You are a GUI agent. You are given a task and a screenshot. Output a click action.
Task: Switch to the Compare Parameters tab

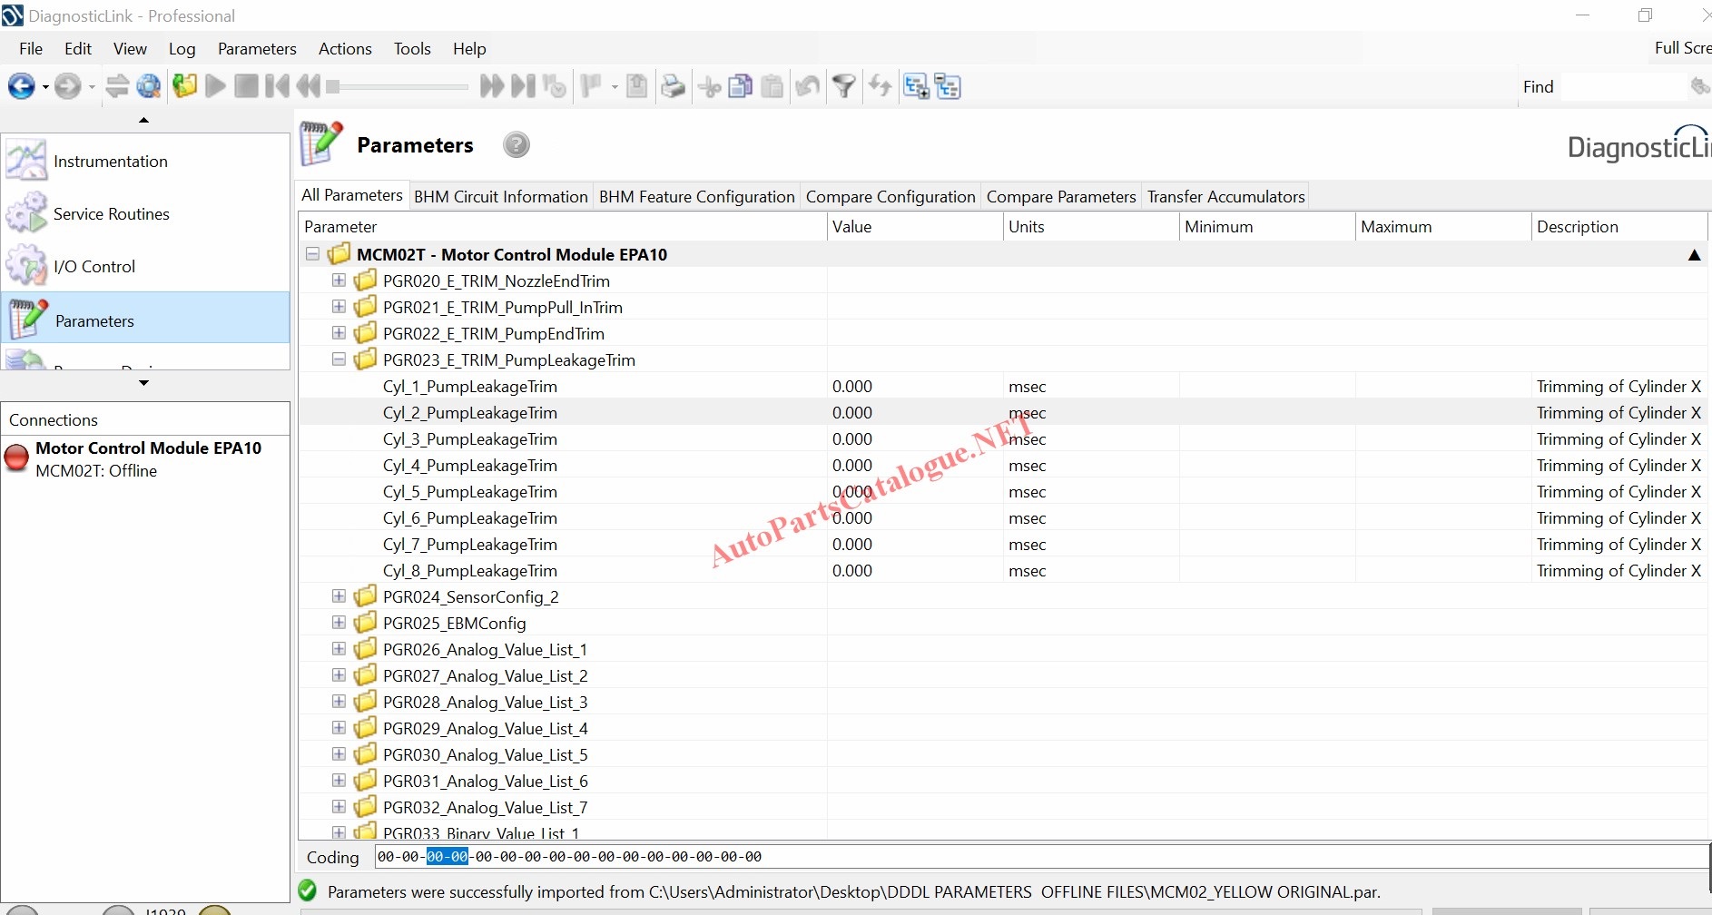point(1060,197)
